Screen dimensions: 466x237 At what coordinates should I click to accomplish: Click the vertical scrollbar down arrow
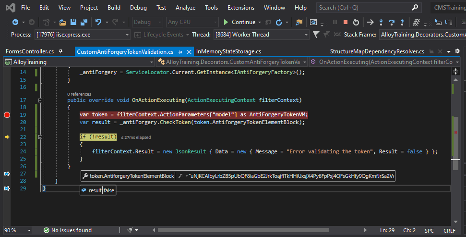click(455, 222)
